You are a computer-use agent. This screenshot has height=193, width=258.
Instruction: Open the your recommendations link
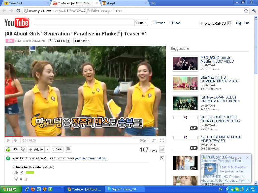pyautogui.click(x=91, y=158)
